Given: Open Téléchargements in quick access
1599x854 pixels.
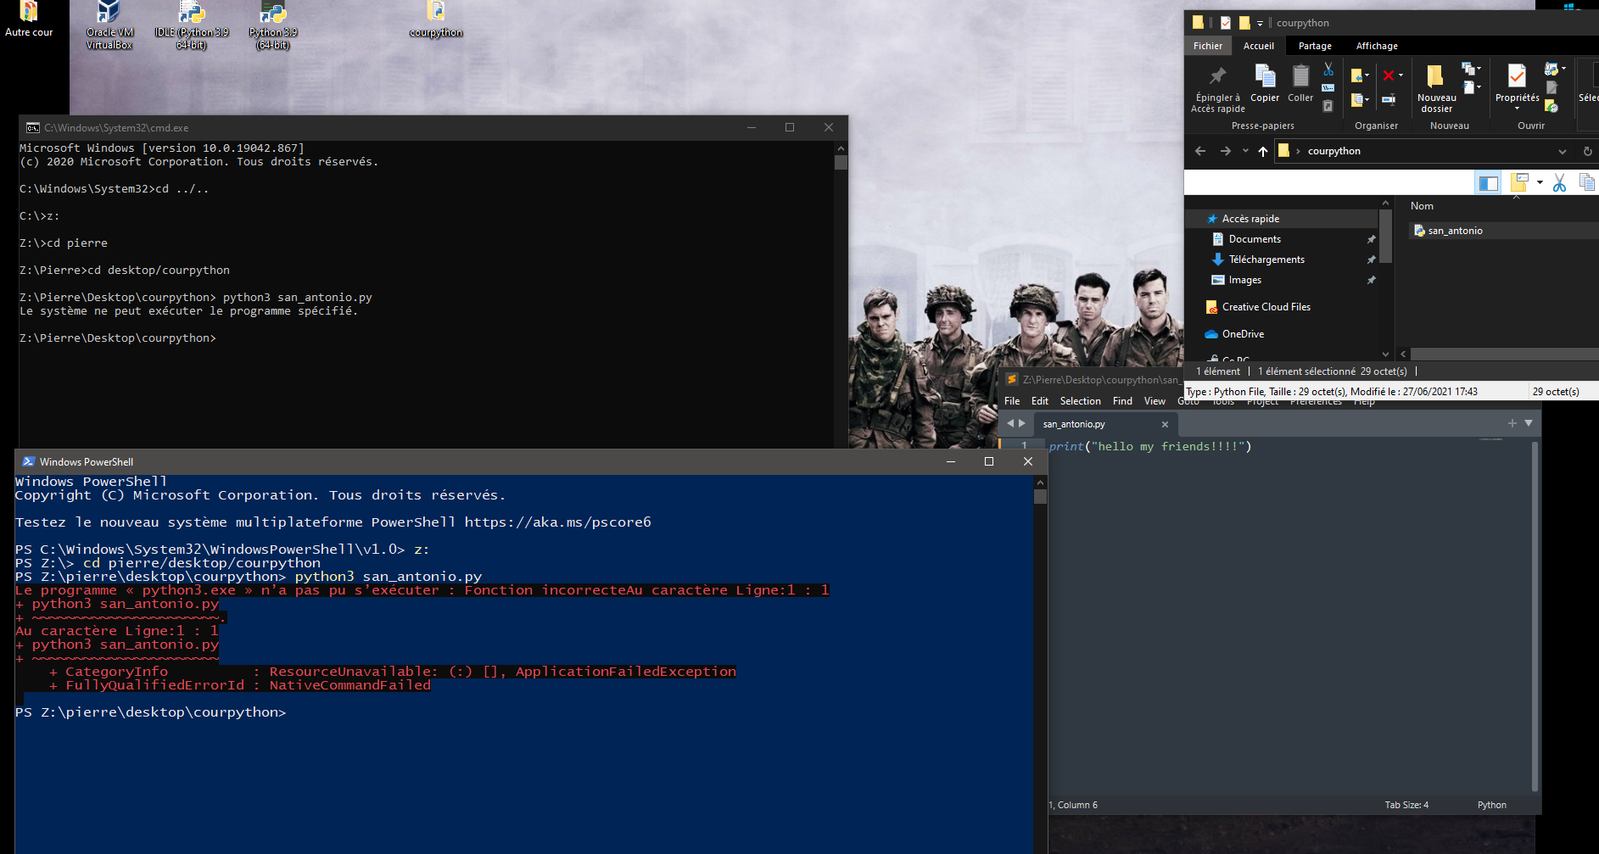Looking at the screenshot, I should (1266, 260).
